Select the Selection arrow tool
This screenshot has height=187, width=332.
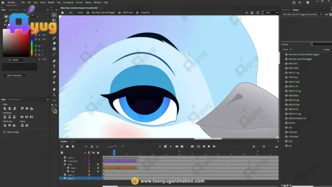[54, 15]
